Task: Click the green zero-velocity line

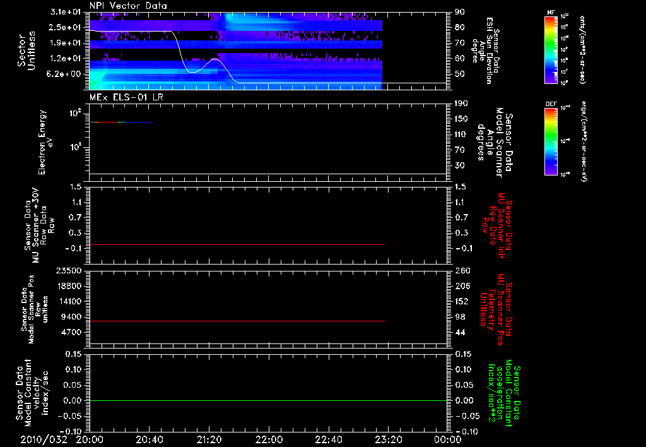Action: 268,400
